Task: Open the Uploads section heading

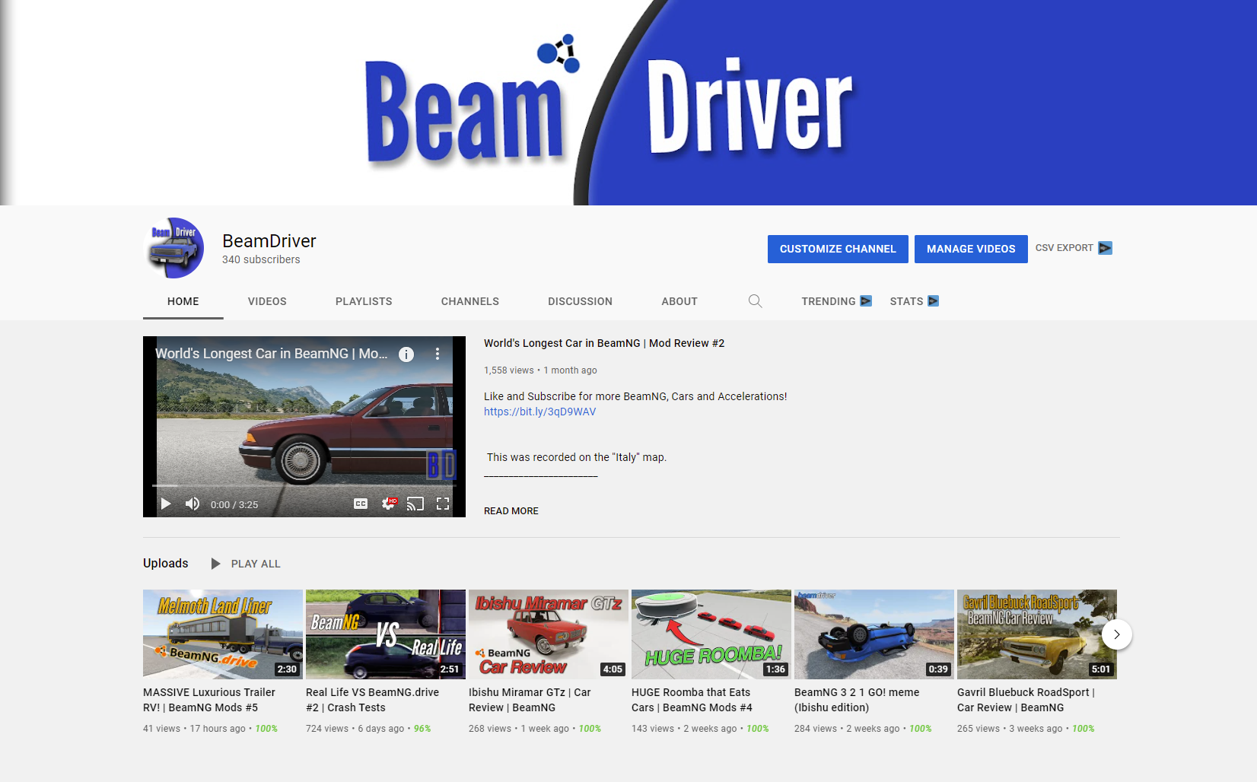Action: pyautogui.click(x=165, y=563)
